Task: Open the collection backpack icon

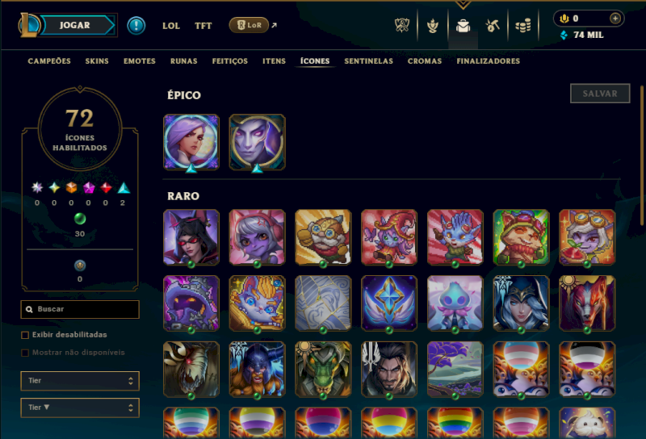Action: pos(463,26)
